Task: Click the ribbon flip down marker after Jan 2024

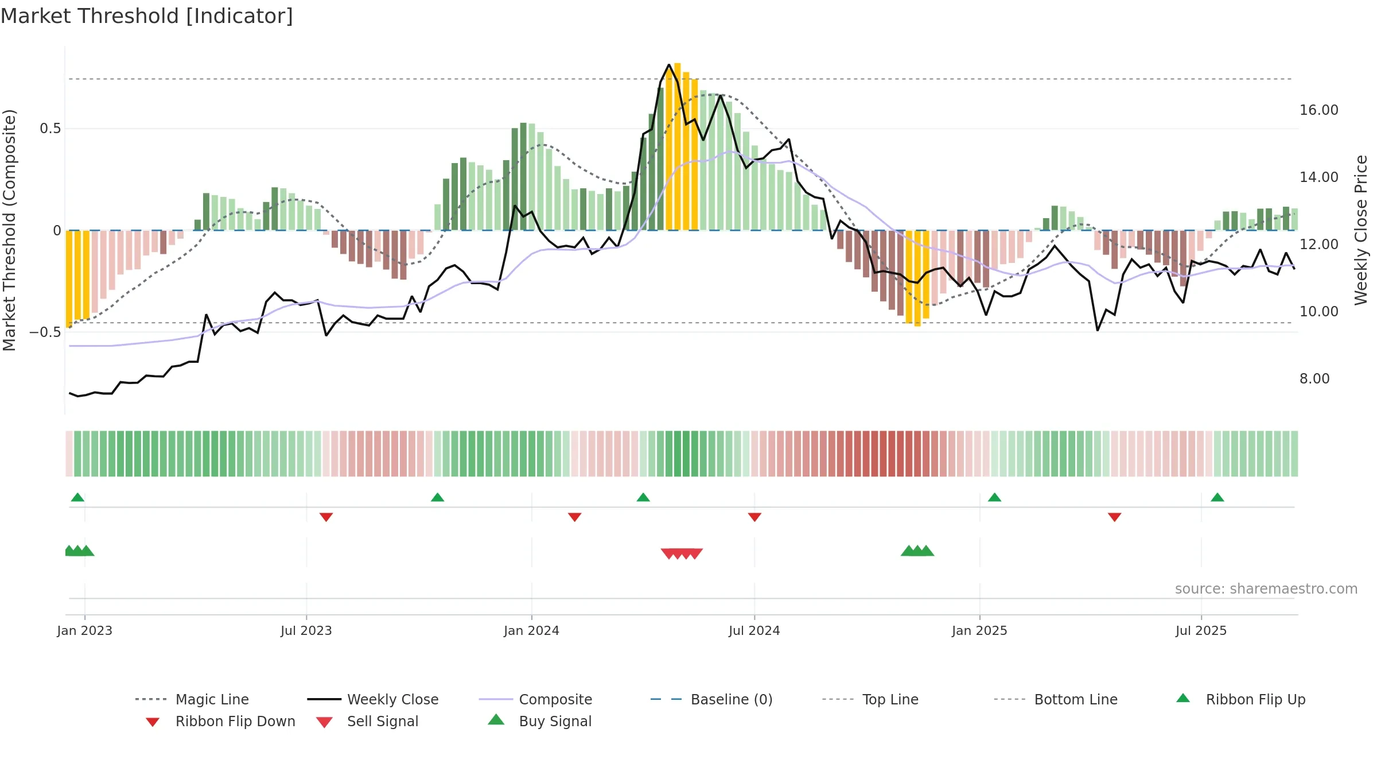Action: click(x=574, y=517)
